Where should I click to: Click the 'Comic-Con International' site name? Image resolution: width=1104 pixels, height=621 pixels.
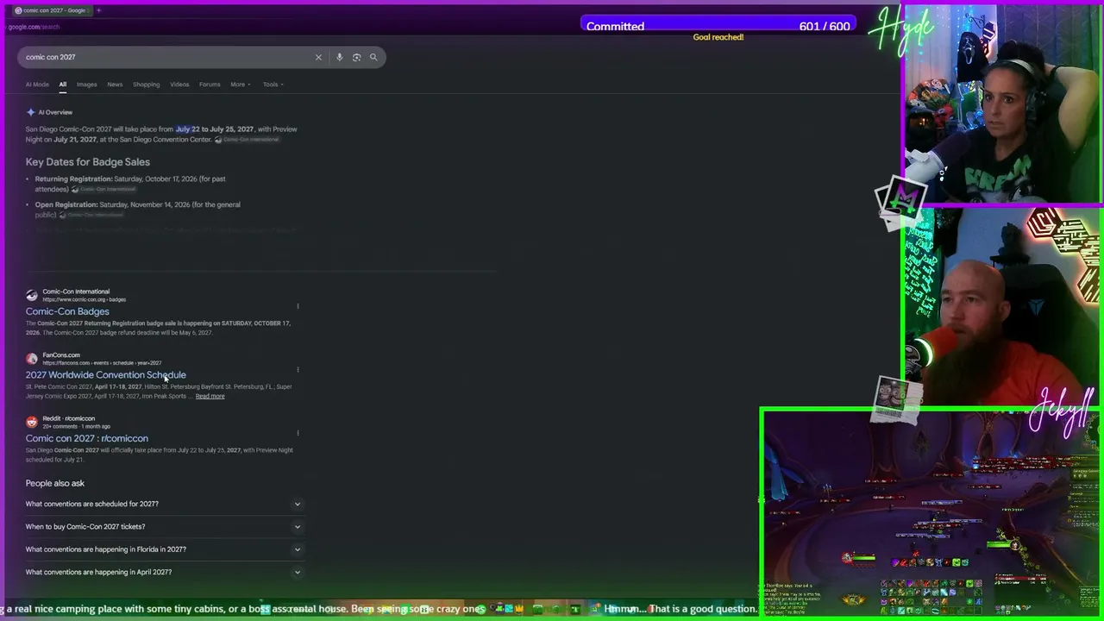coord(76,292)
